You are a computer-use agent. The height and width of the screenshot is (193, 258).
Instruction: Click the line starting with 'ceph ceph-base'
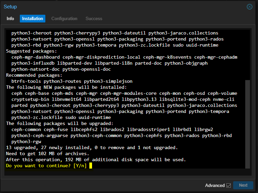(x=124, y=93)
